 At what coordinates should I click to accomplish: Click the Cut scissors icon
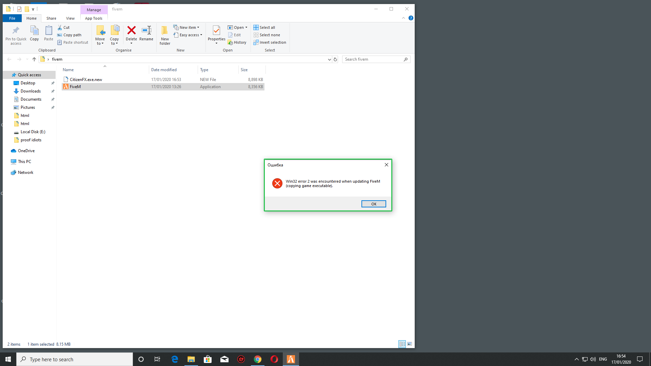pos(60,27)
